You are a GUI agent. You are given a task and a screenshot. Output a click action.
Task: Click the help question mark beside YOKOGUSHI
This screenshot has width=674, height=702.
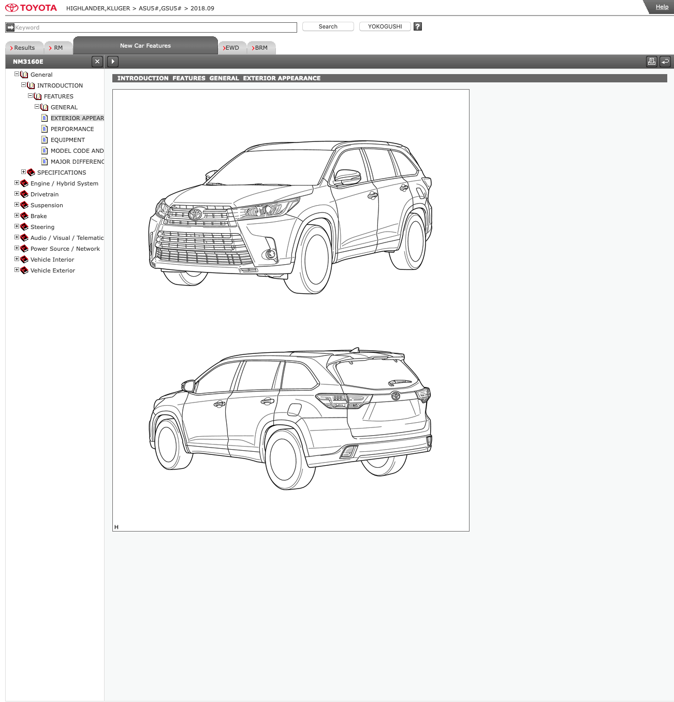(417, 26)
